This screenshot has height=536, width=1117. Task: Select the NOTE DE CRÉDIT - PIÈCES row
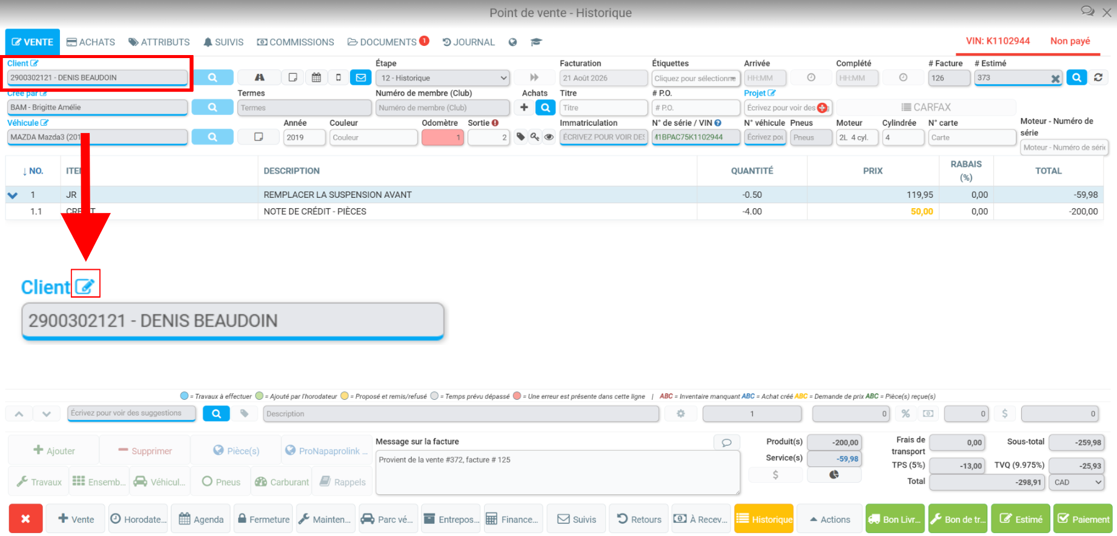[554, 212]
